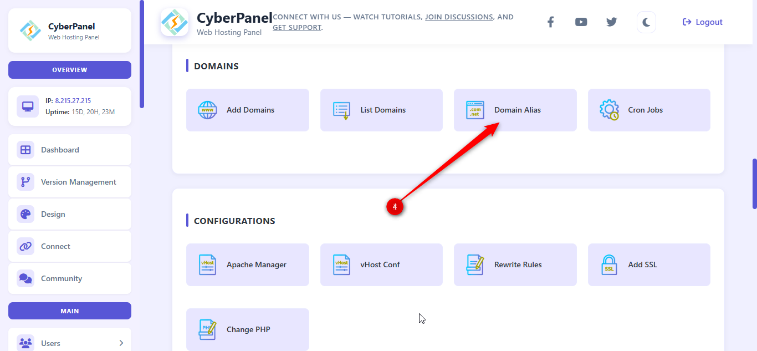The height and width of the screenshot is (351, 757).
Task: Click the Twitter bird icon
Action: click(611, 22)
